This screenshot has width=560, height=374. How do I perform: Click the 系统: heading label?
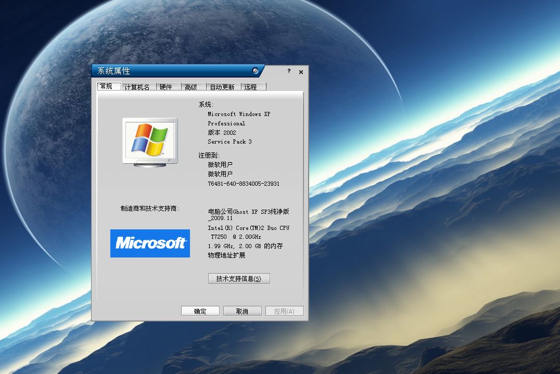pyautogui.click(x=206, y=105)
